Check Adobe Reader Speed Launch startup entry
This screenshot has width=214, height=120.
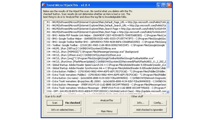[45, 65]
